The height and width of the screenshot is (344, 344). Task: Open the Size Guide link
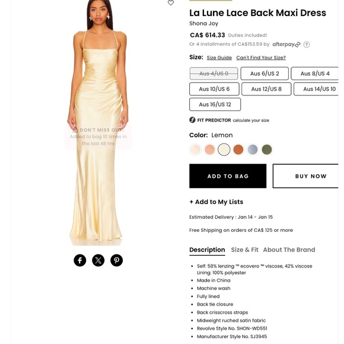pyautogui.click(x=219, y=58)
